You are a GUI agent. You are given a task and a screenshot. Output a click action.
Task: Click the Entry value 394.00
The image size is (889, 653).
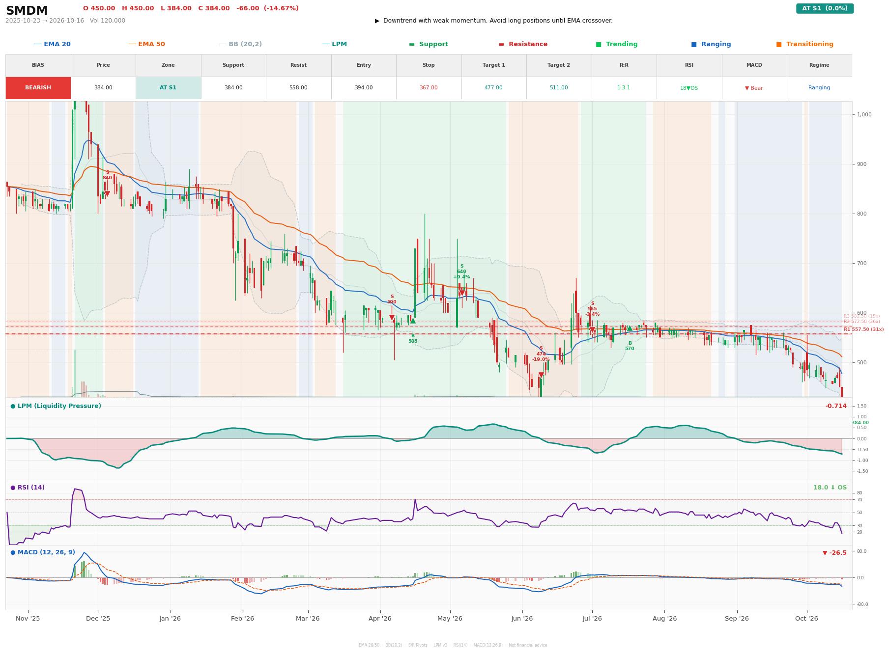[x=364, y=88]
